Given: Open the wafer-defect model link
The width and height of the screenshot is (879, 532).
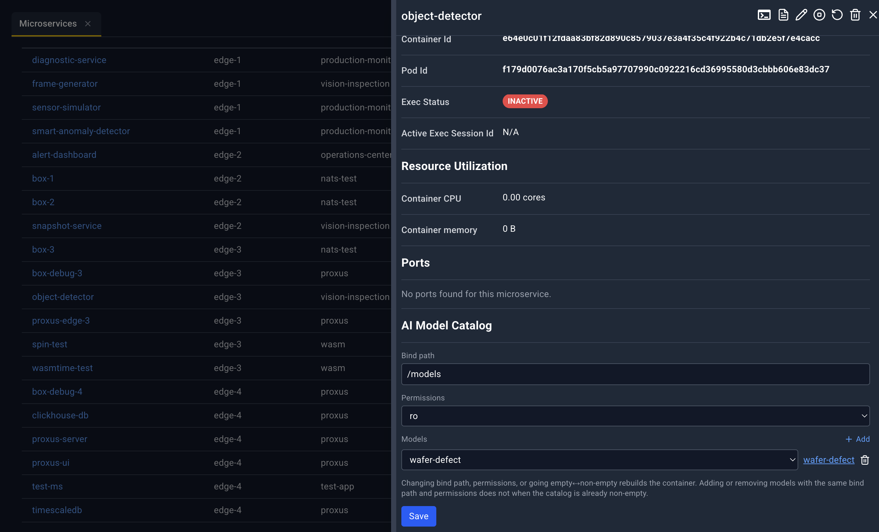Looking at the screenshot, I should [828, 460].
